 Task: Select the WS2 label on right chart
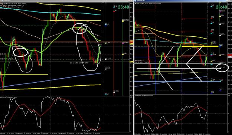pyautogui.click(x=221, y=89)
